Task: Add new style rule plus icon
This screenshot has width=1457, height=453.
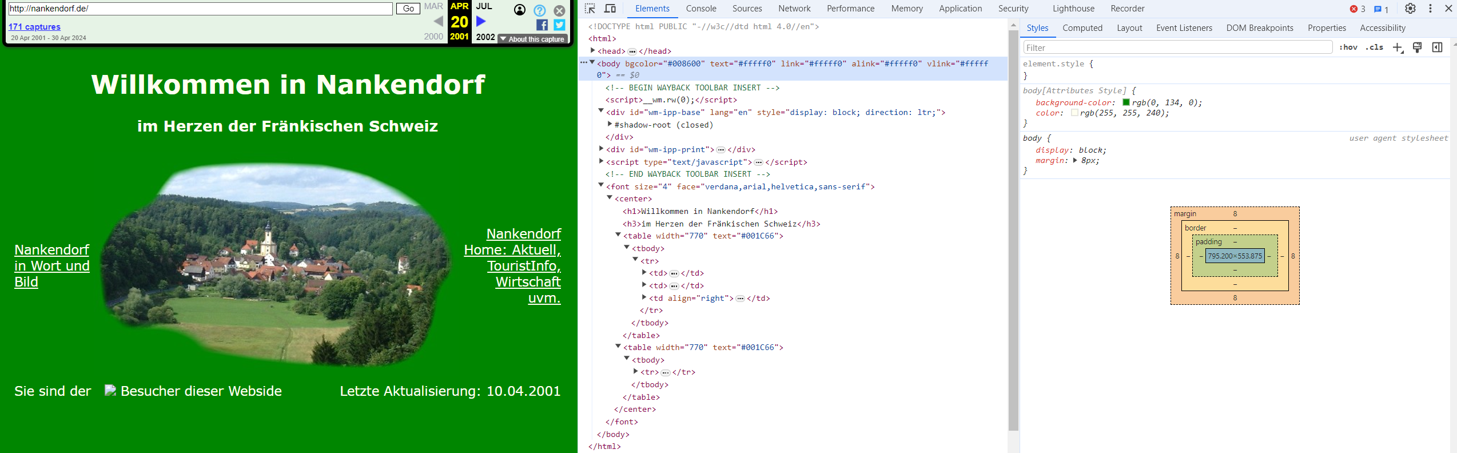Action: click(1398, 47)
